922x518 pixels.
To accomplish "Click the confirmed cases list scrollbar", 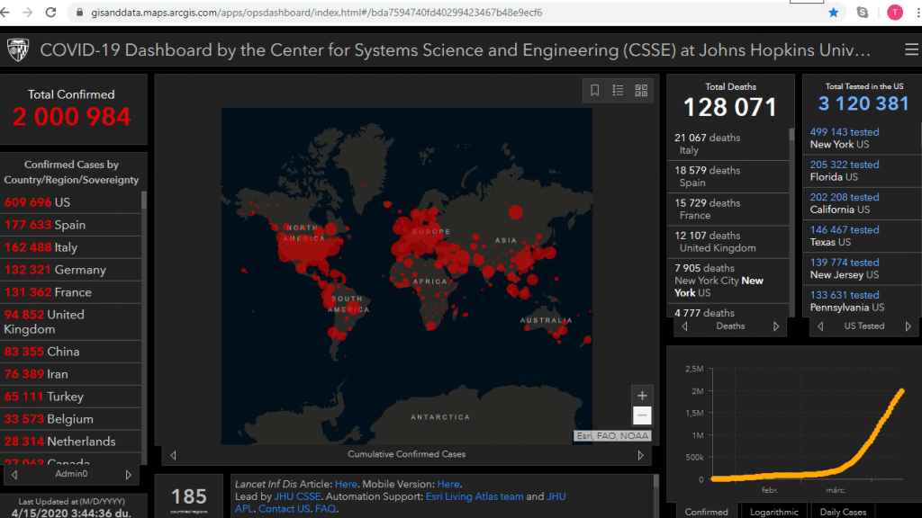I will click(144, 201).
